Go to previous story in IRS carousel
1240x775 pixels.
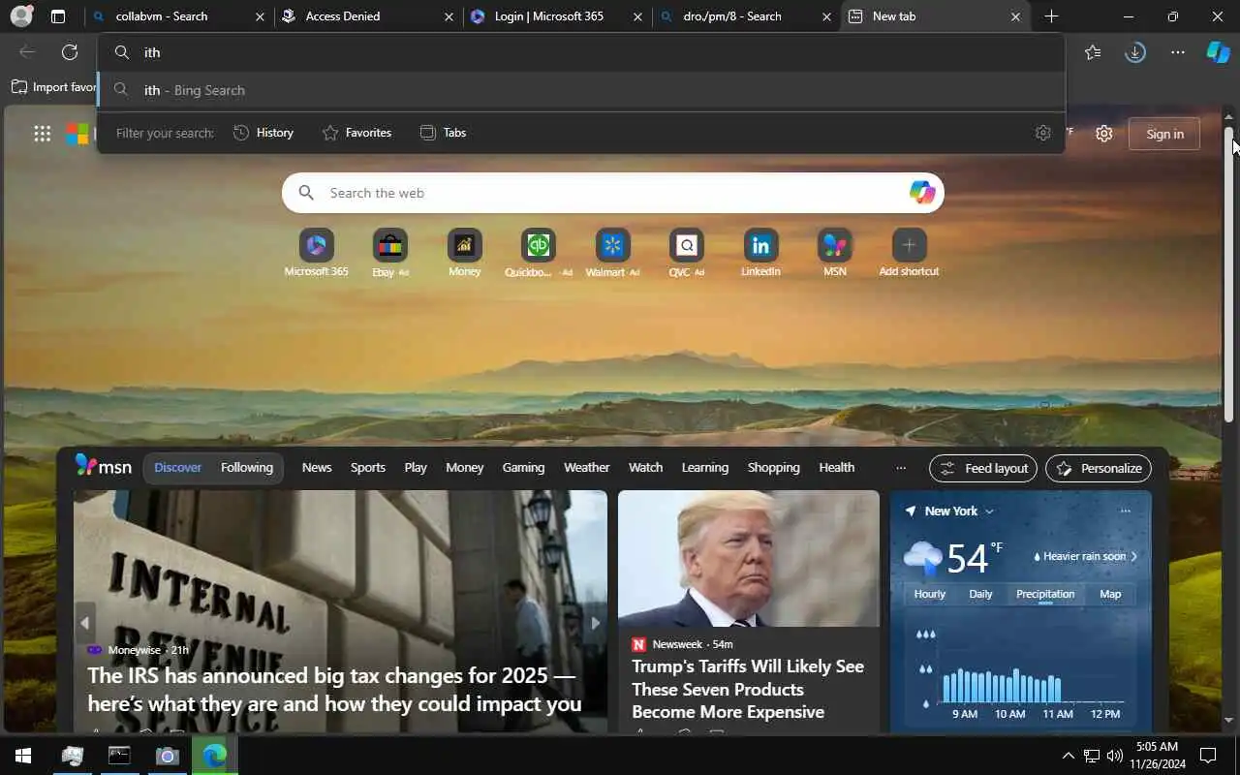[x=85, y=623]
